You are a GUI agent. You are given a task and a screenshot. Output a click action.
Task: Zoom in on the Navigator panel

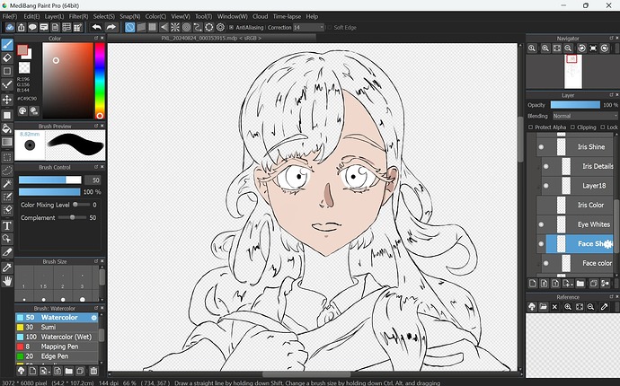[x=545, y=48]
